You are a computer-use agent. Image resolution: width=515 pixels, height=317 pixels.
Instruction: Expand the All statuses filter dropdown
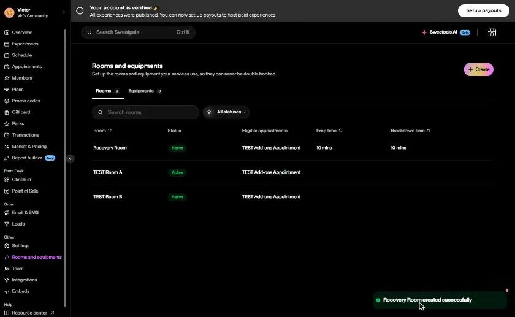point(226,112)
